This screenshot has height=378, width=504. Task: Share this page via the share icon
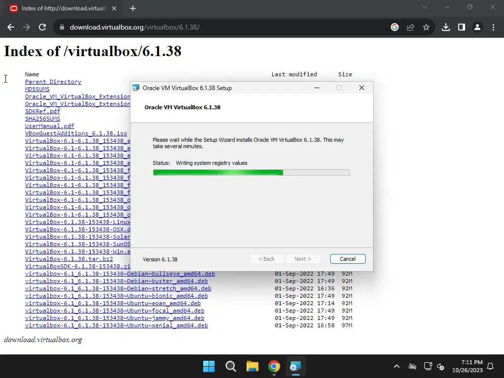click(410, 28)
